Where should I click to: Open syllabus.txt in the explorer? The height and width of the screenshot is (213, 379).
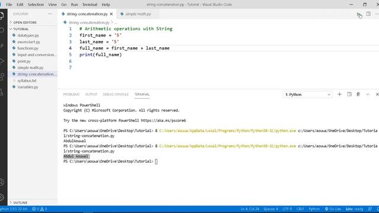point(27,80)
